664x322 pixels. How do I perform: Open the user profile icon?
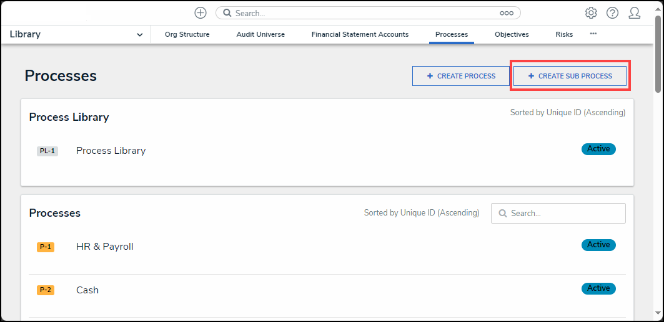(635, 13)
